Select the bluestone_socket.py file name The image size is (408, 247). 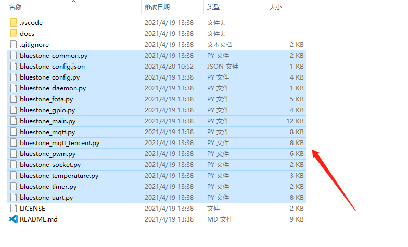[x=50, y=165]
